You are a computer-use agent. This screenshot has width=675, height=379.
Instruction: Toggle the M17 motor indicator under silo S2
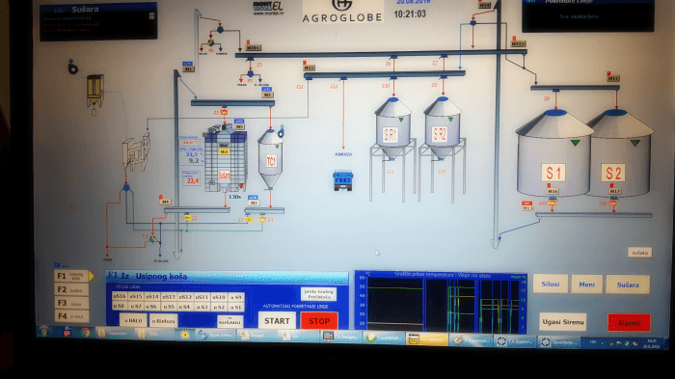[615, 191]
